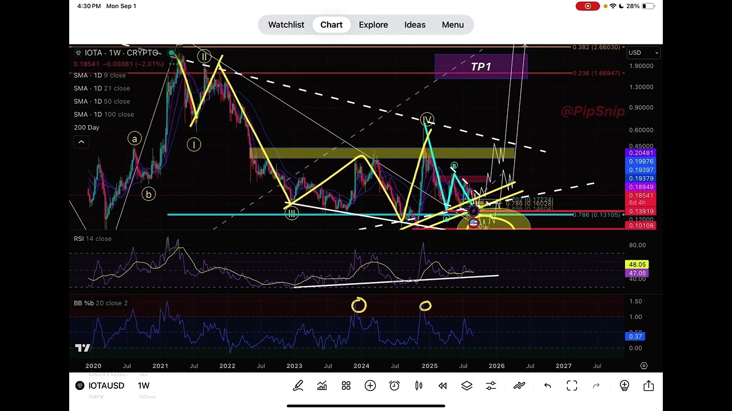Tap the RSI 48.05 value label
The width and height of the screenshot is (732, 411).
(x=637, y=265)
